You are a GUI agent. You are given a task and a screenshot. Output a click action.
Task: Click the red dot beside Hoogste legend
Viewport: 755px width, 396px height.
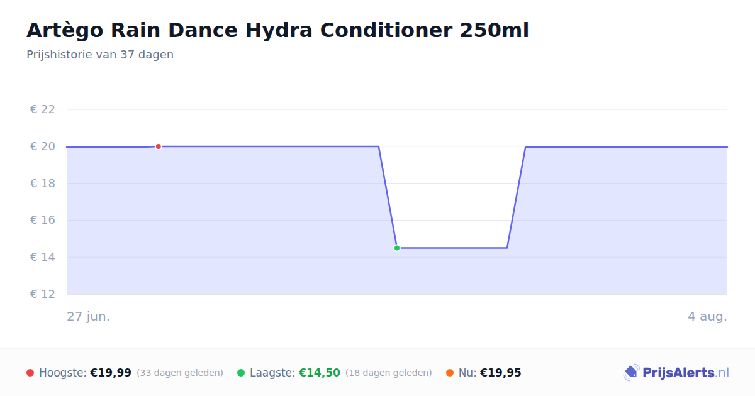tap(30, 373)
